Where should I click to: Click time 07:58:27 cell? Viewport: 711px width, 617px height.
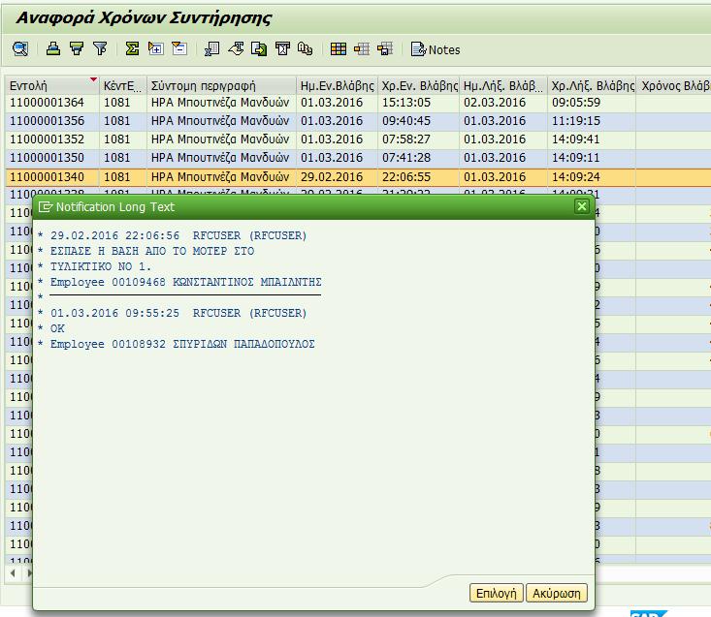click(x=418, y=139)
